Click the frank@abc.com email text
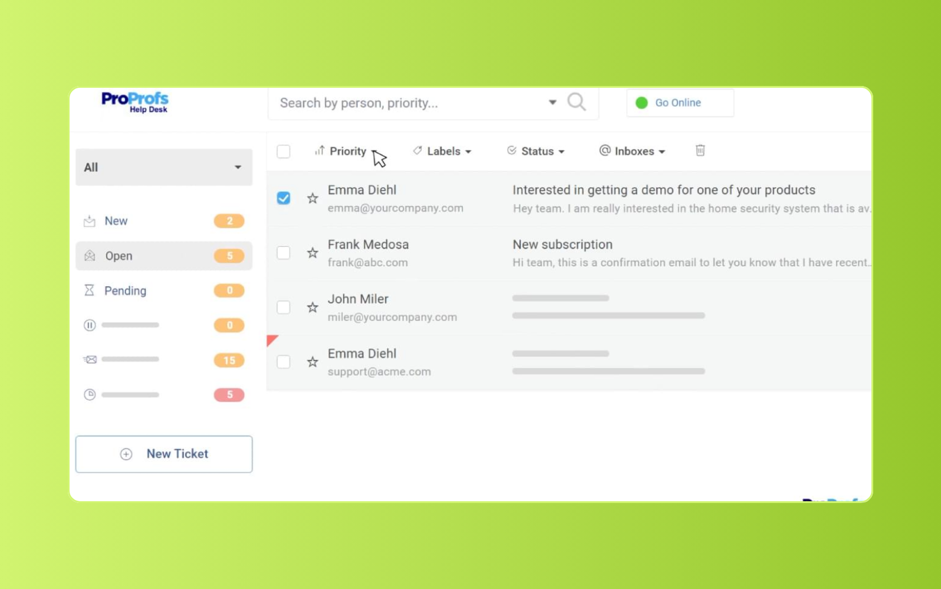The height and width of the screenshot is (589, 941). click(x=368, y=263)
